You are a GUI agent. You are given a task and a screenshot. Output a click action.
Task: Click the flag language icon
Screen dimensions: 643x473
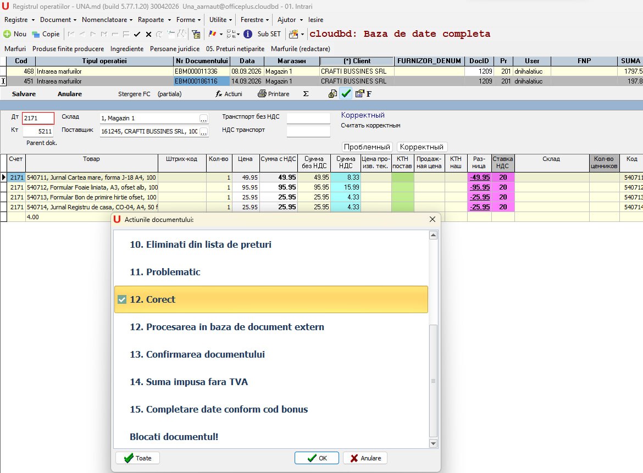(213, 34)
